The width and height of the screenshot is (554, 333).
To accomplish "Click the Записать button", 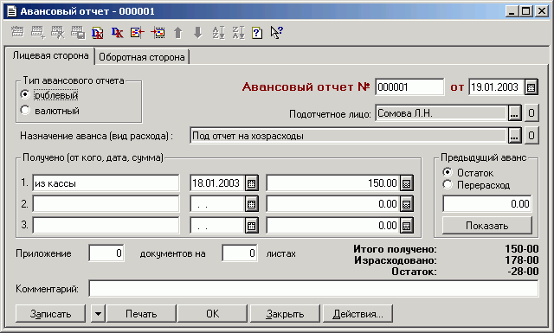I will point(50,314).
